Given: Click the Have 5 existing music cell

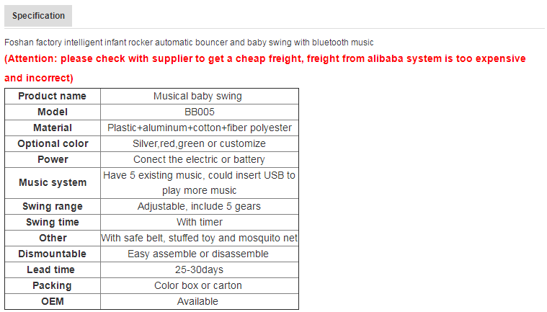Looking at the screenshot, I should click(199, 183).
